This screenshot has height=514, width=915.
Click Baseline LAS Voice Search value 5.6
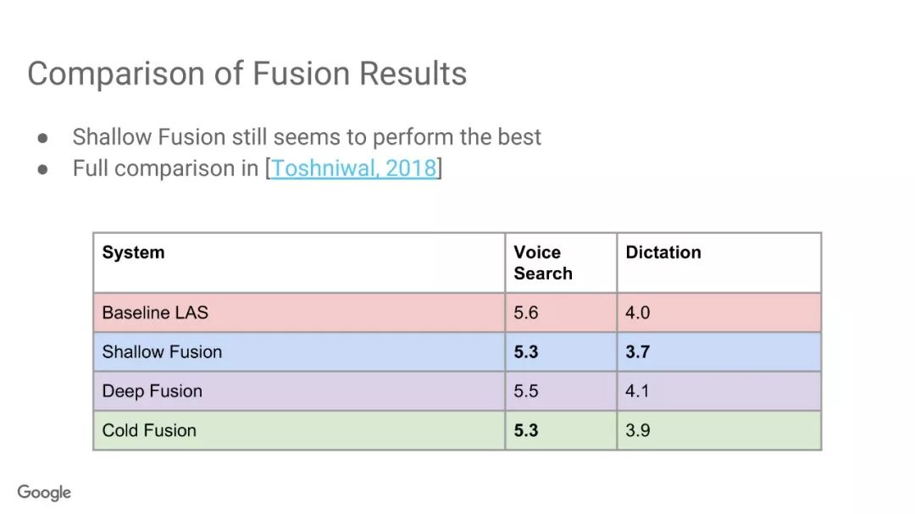coord(526,312)
